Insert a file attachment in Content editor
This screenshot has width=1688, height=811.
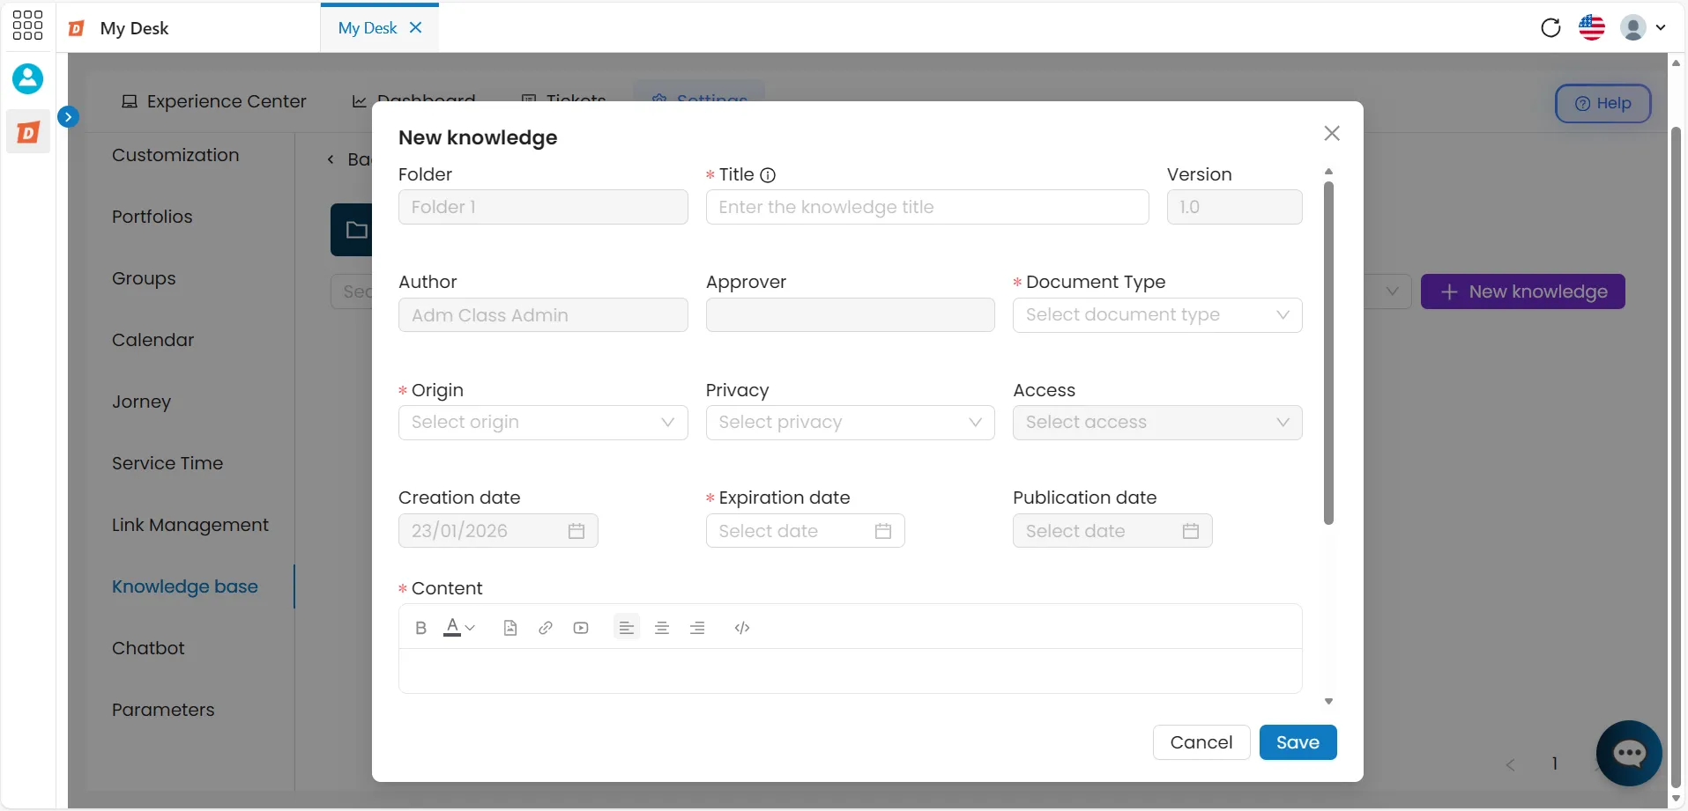click(510, 628)
